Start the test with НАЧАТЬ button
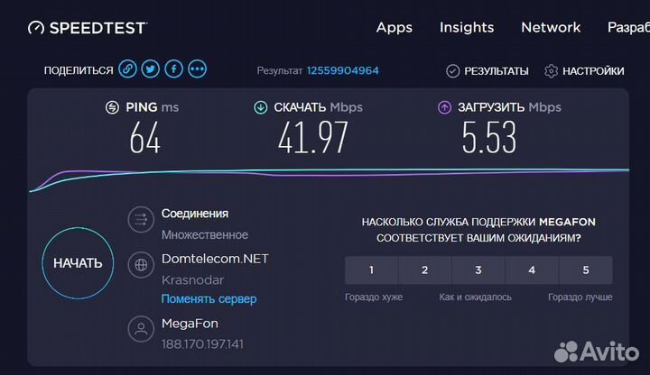The height and width of the screenshot is (375, 650). coord(78,263)
